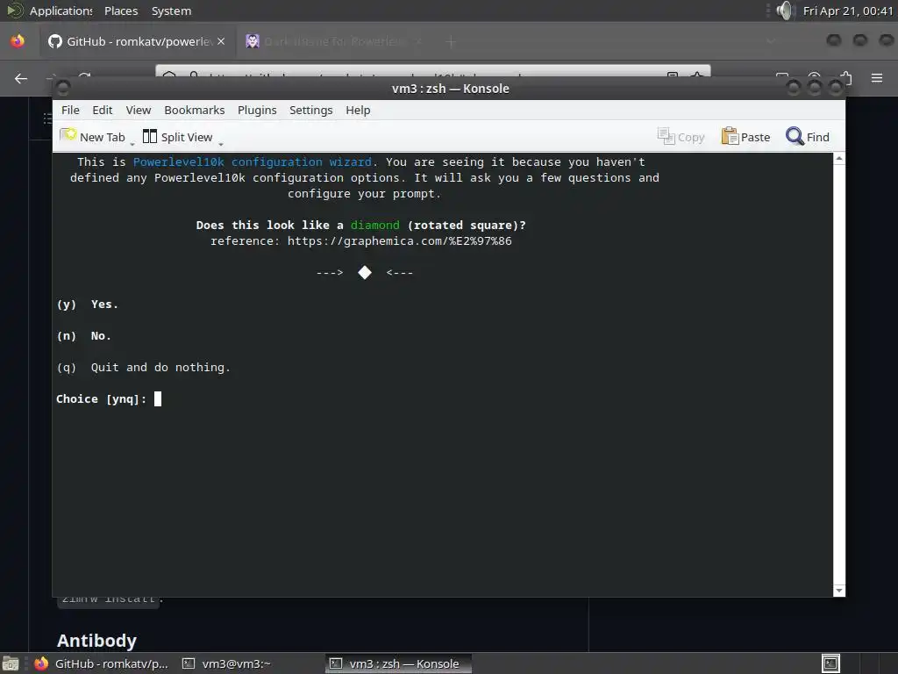898x674 pixels.
Task: Select vm3 : zsh — Konsole taskbar entry
Action: click(398, 663)
